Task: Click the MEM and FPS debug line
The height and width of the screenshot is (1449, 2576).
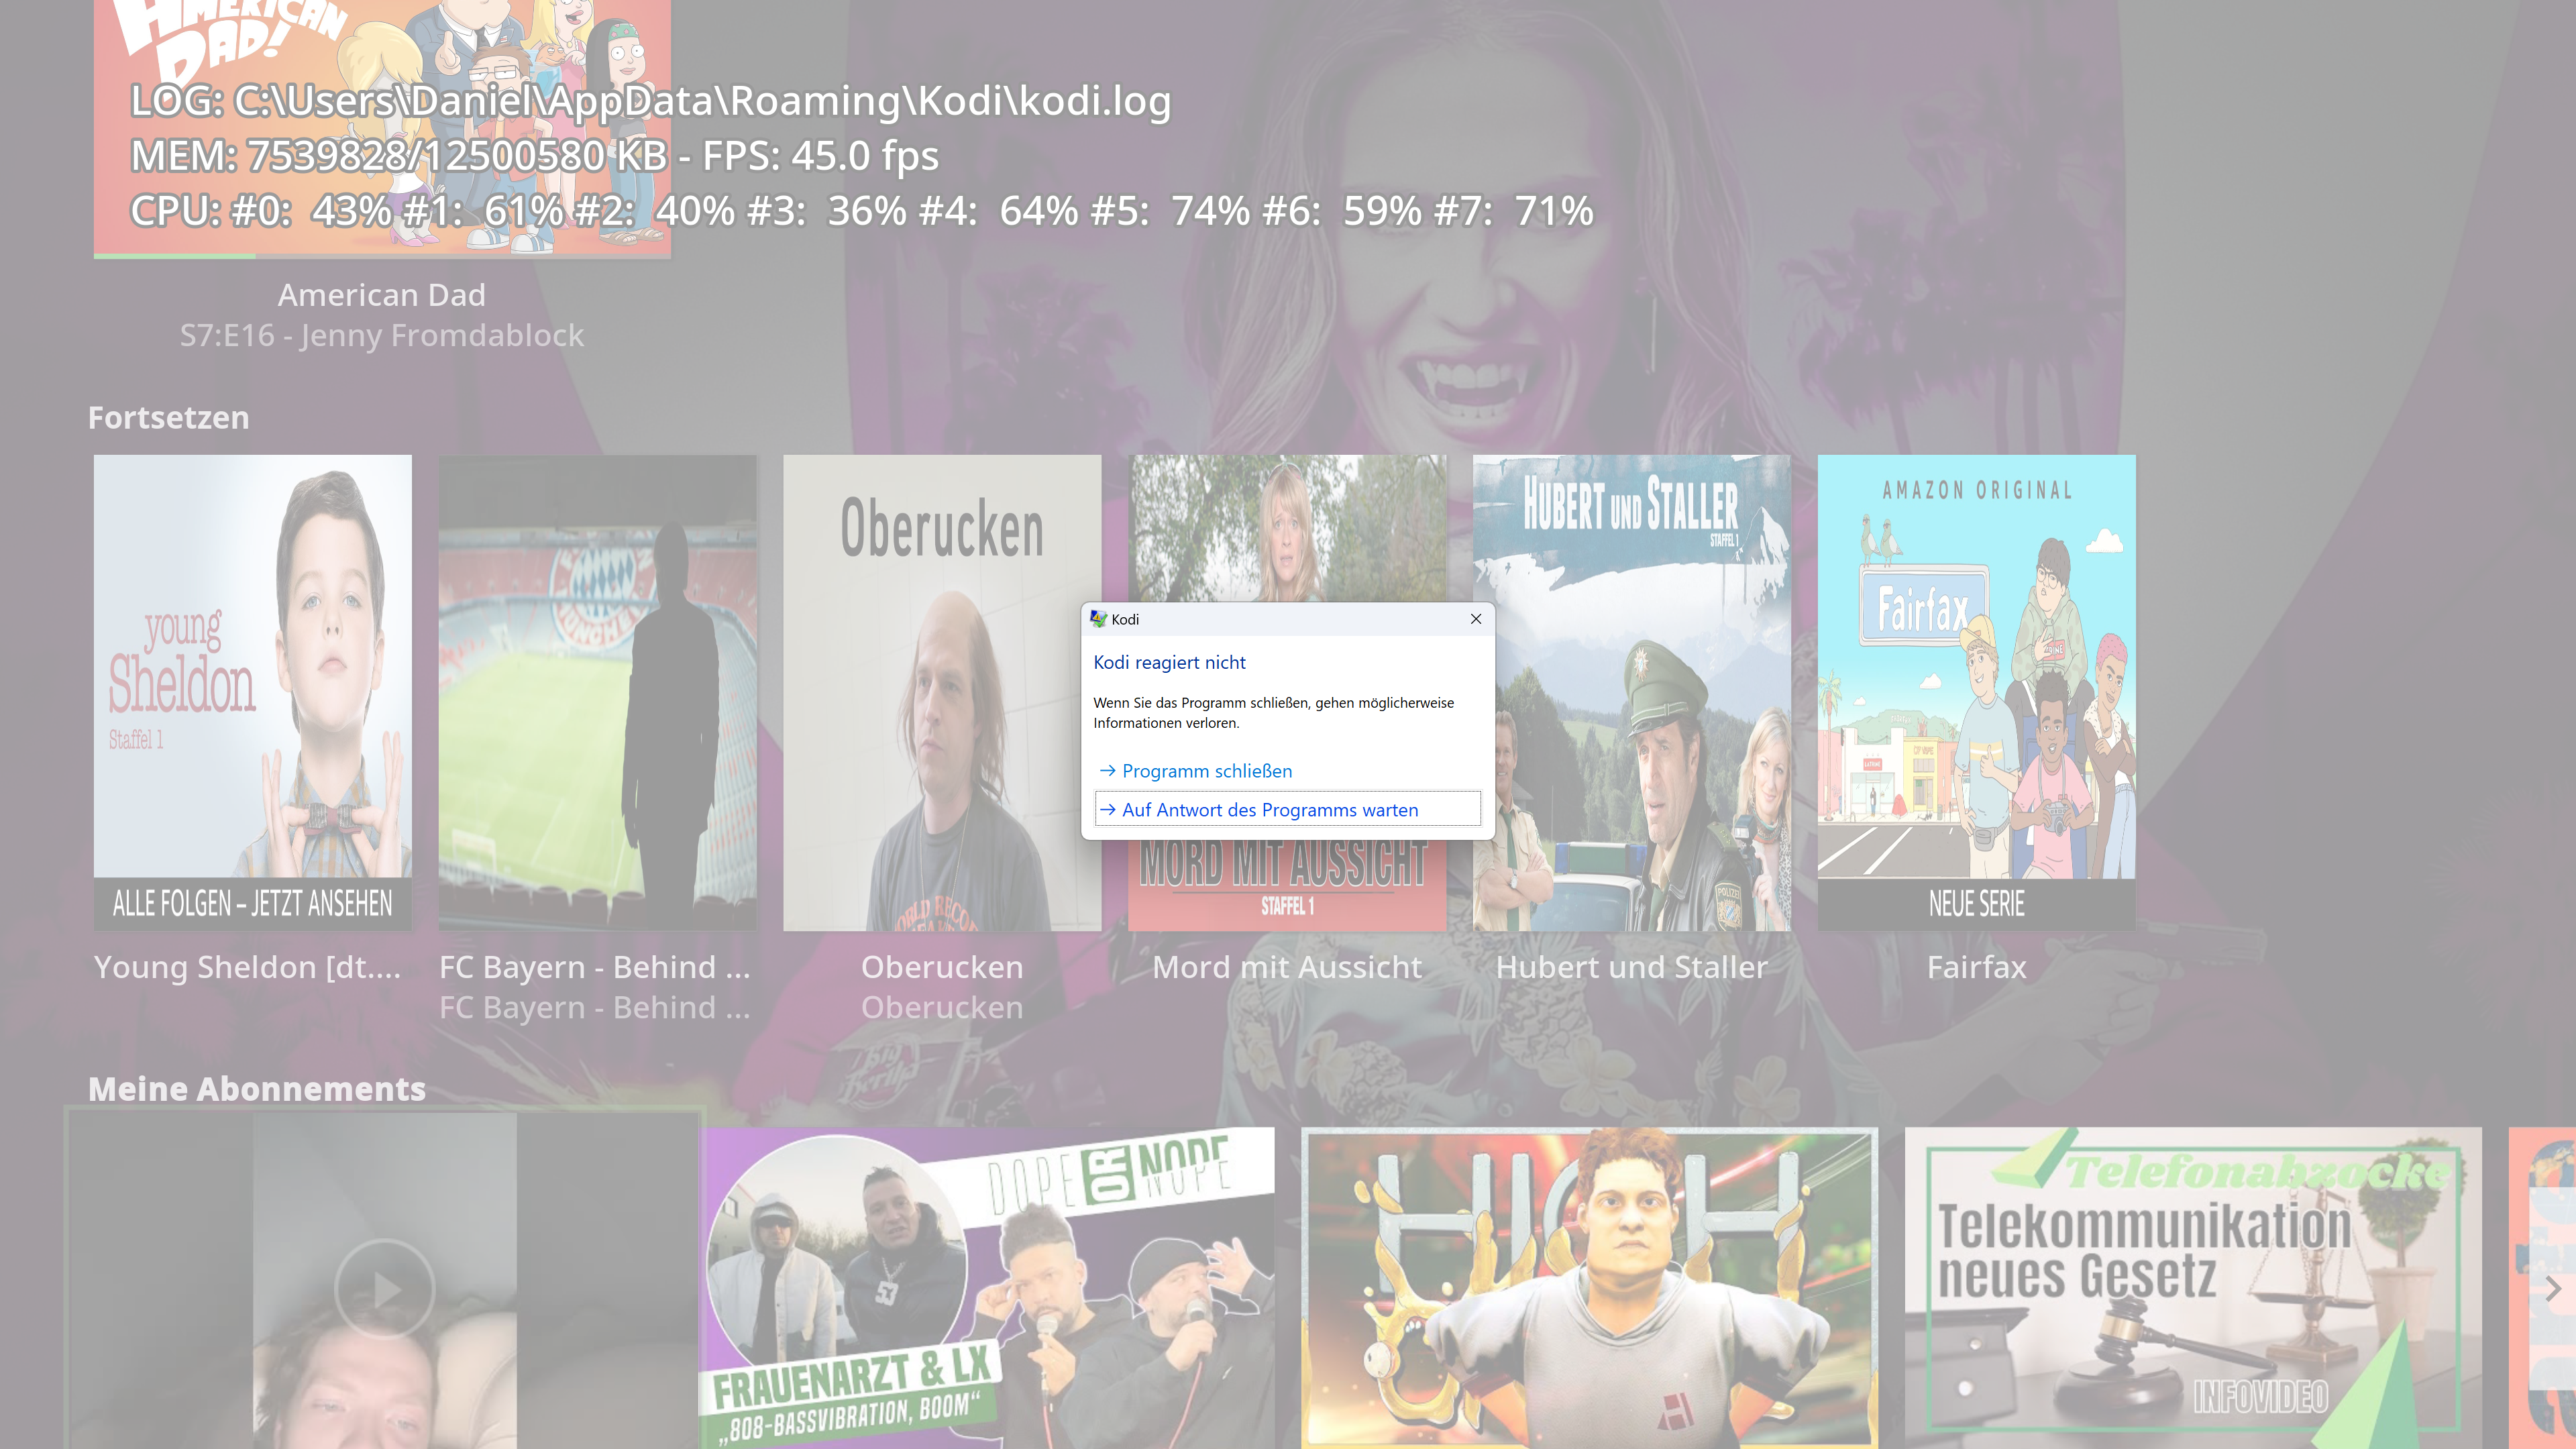Action: coord(535,156)
